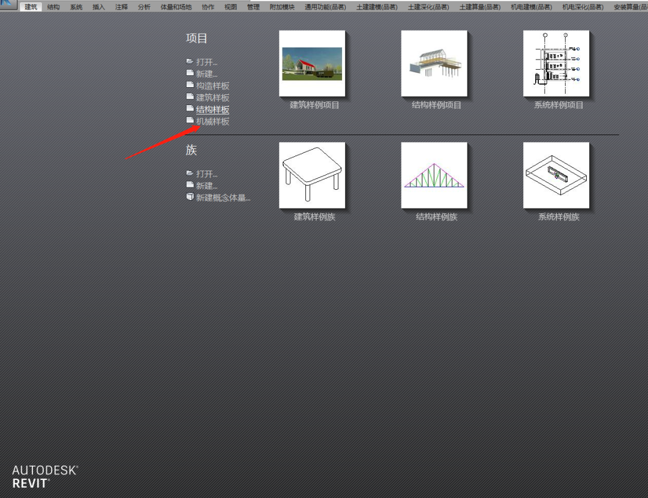648x498 pixels.
Task: Open the 系统样例族 thumbnail
Action: (556, 175)
